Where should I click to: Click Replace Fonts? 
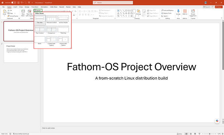tap(167, 13)
